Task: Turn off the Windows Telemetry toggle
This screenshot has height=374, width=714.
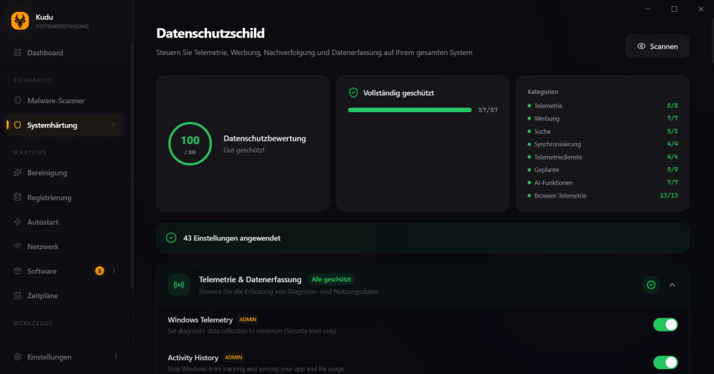Action: [x=665, y=325]
